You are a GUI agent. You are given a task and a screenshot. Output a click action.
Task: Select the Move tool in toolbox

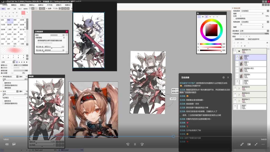tap(2, 16)
